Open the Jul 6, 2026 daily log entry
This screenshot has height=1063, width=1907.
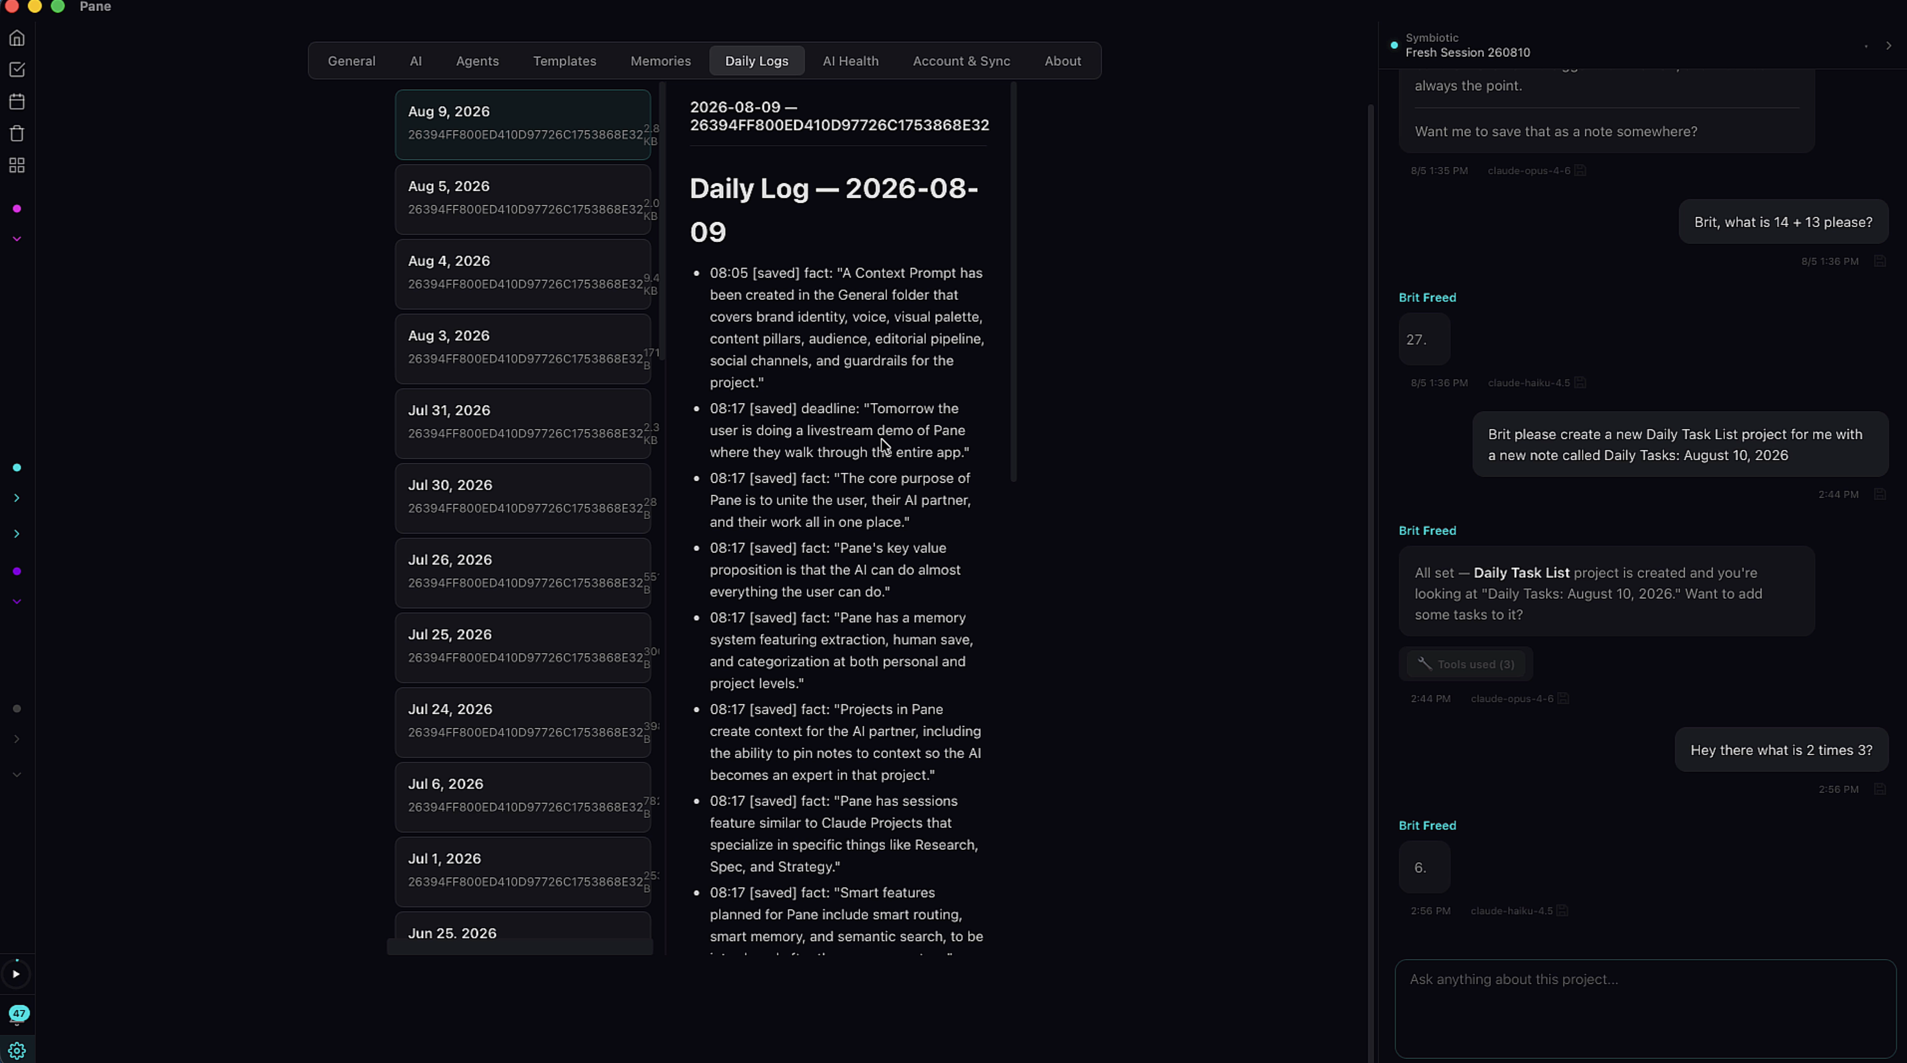[523, 797]
